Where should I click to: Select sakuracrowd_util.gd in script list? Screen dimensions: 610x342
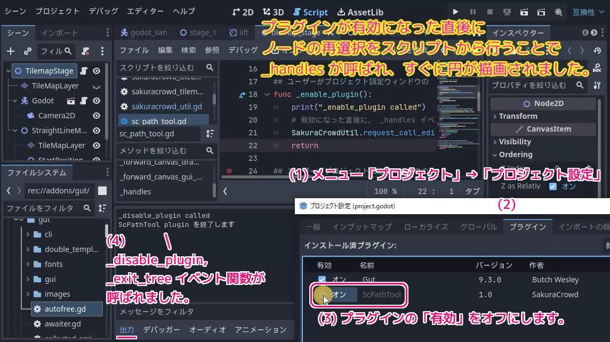click(166, 107)
